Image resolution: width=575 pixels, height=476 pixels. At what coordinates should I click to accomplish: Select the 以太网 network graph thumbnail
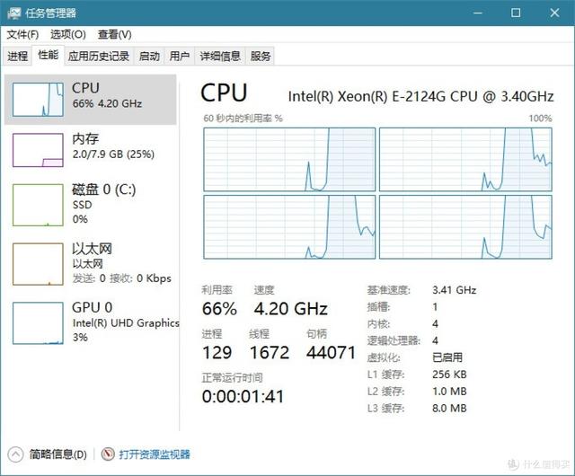coord(38,264)
